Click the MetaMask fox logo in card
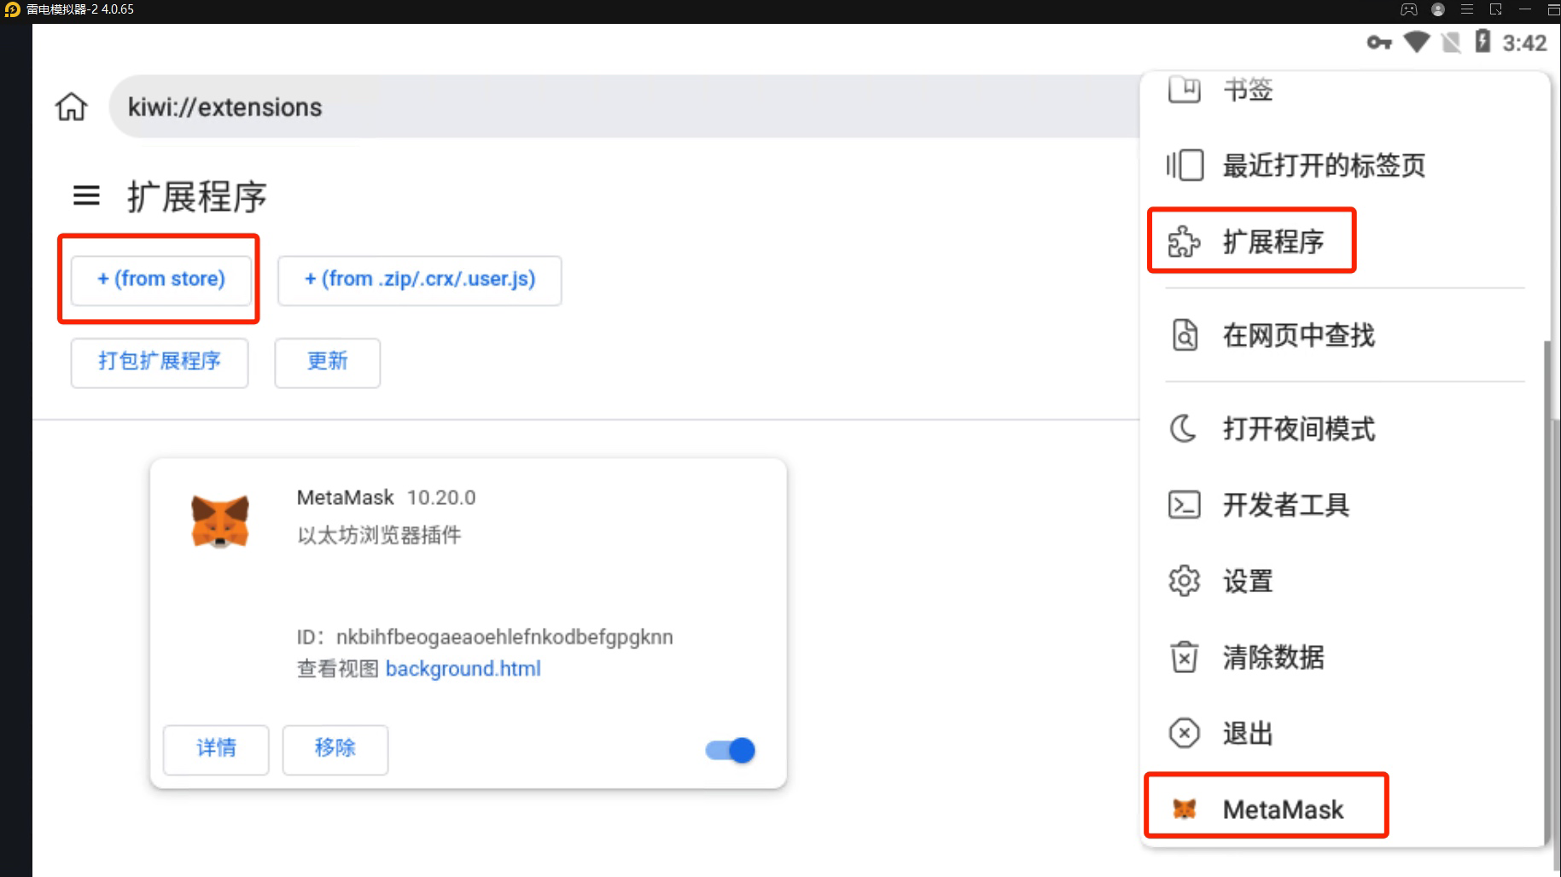 pos(220,520)
